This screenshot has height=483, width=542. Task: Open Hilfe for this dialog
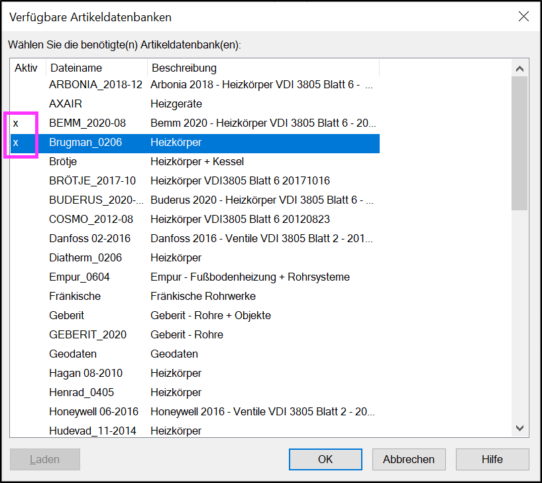tap(492, 459)
